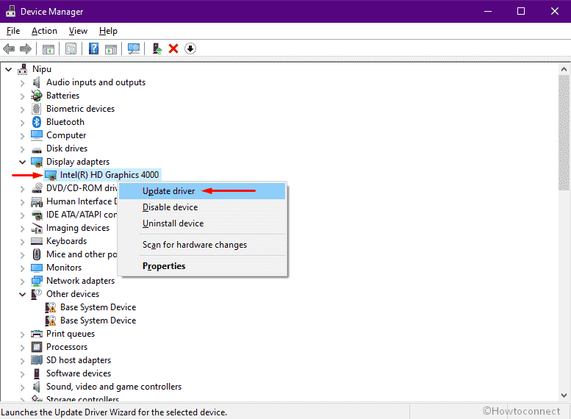Open the Action menu
571x419 pixels.
(44, 31)
